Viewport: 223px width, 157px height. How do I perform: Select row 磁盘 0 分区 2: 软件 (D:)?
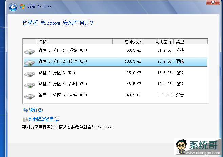click(x=116, y=62)
